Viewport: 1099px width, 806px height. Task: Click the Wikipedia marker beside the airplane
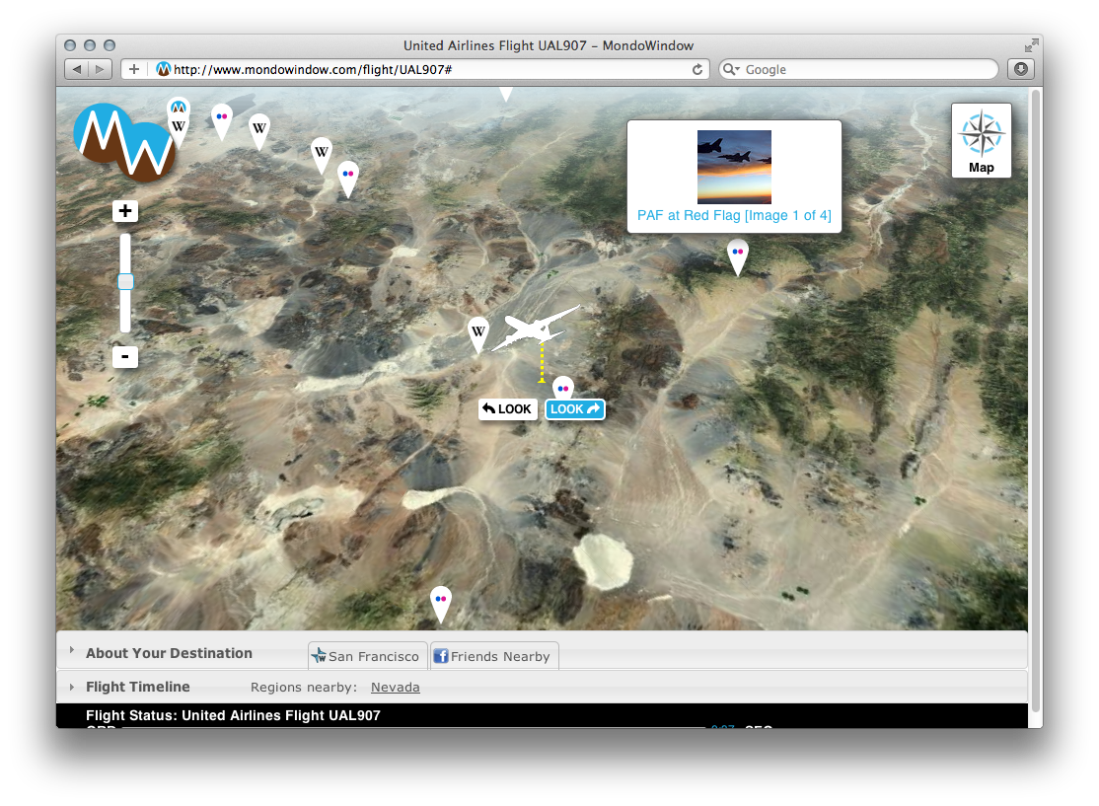[478, 333]
